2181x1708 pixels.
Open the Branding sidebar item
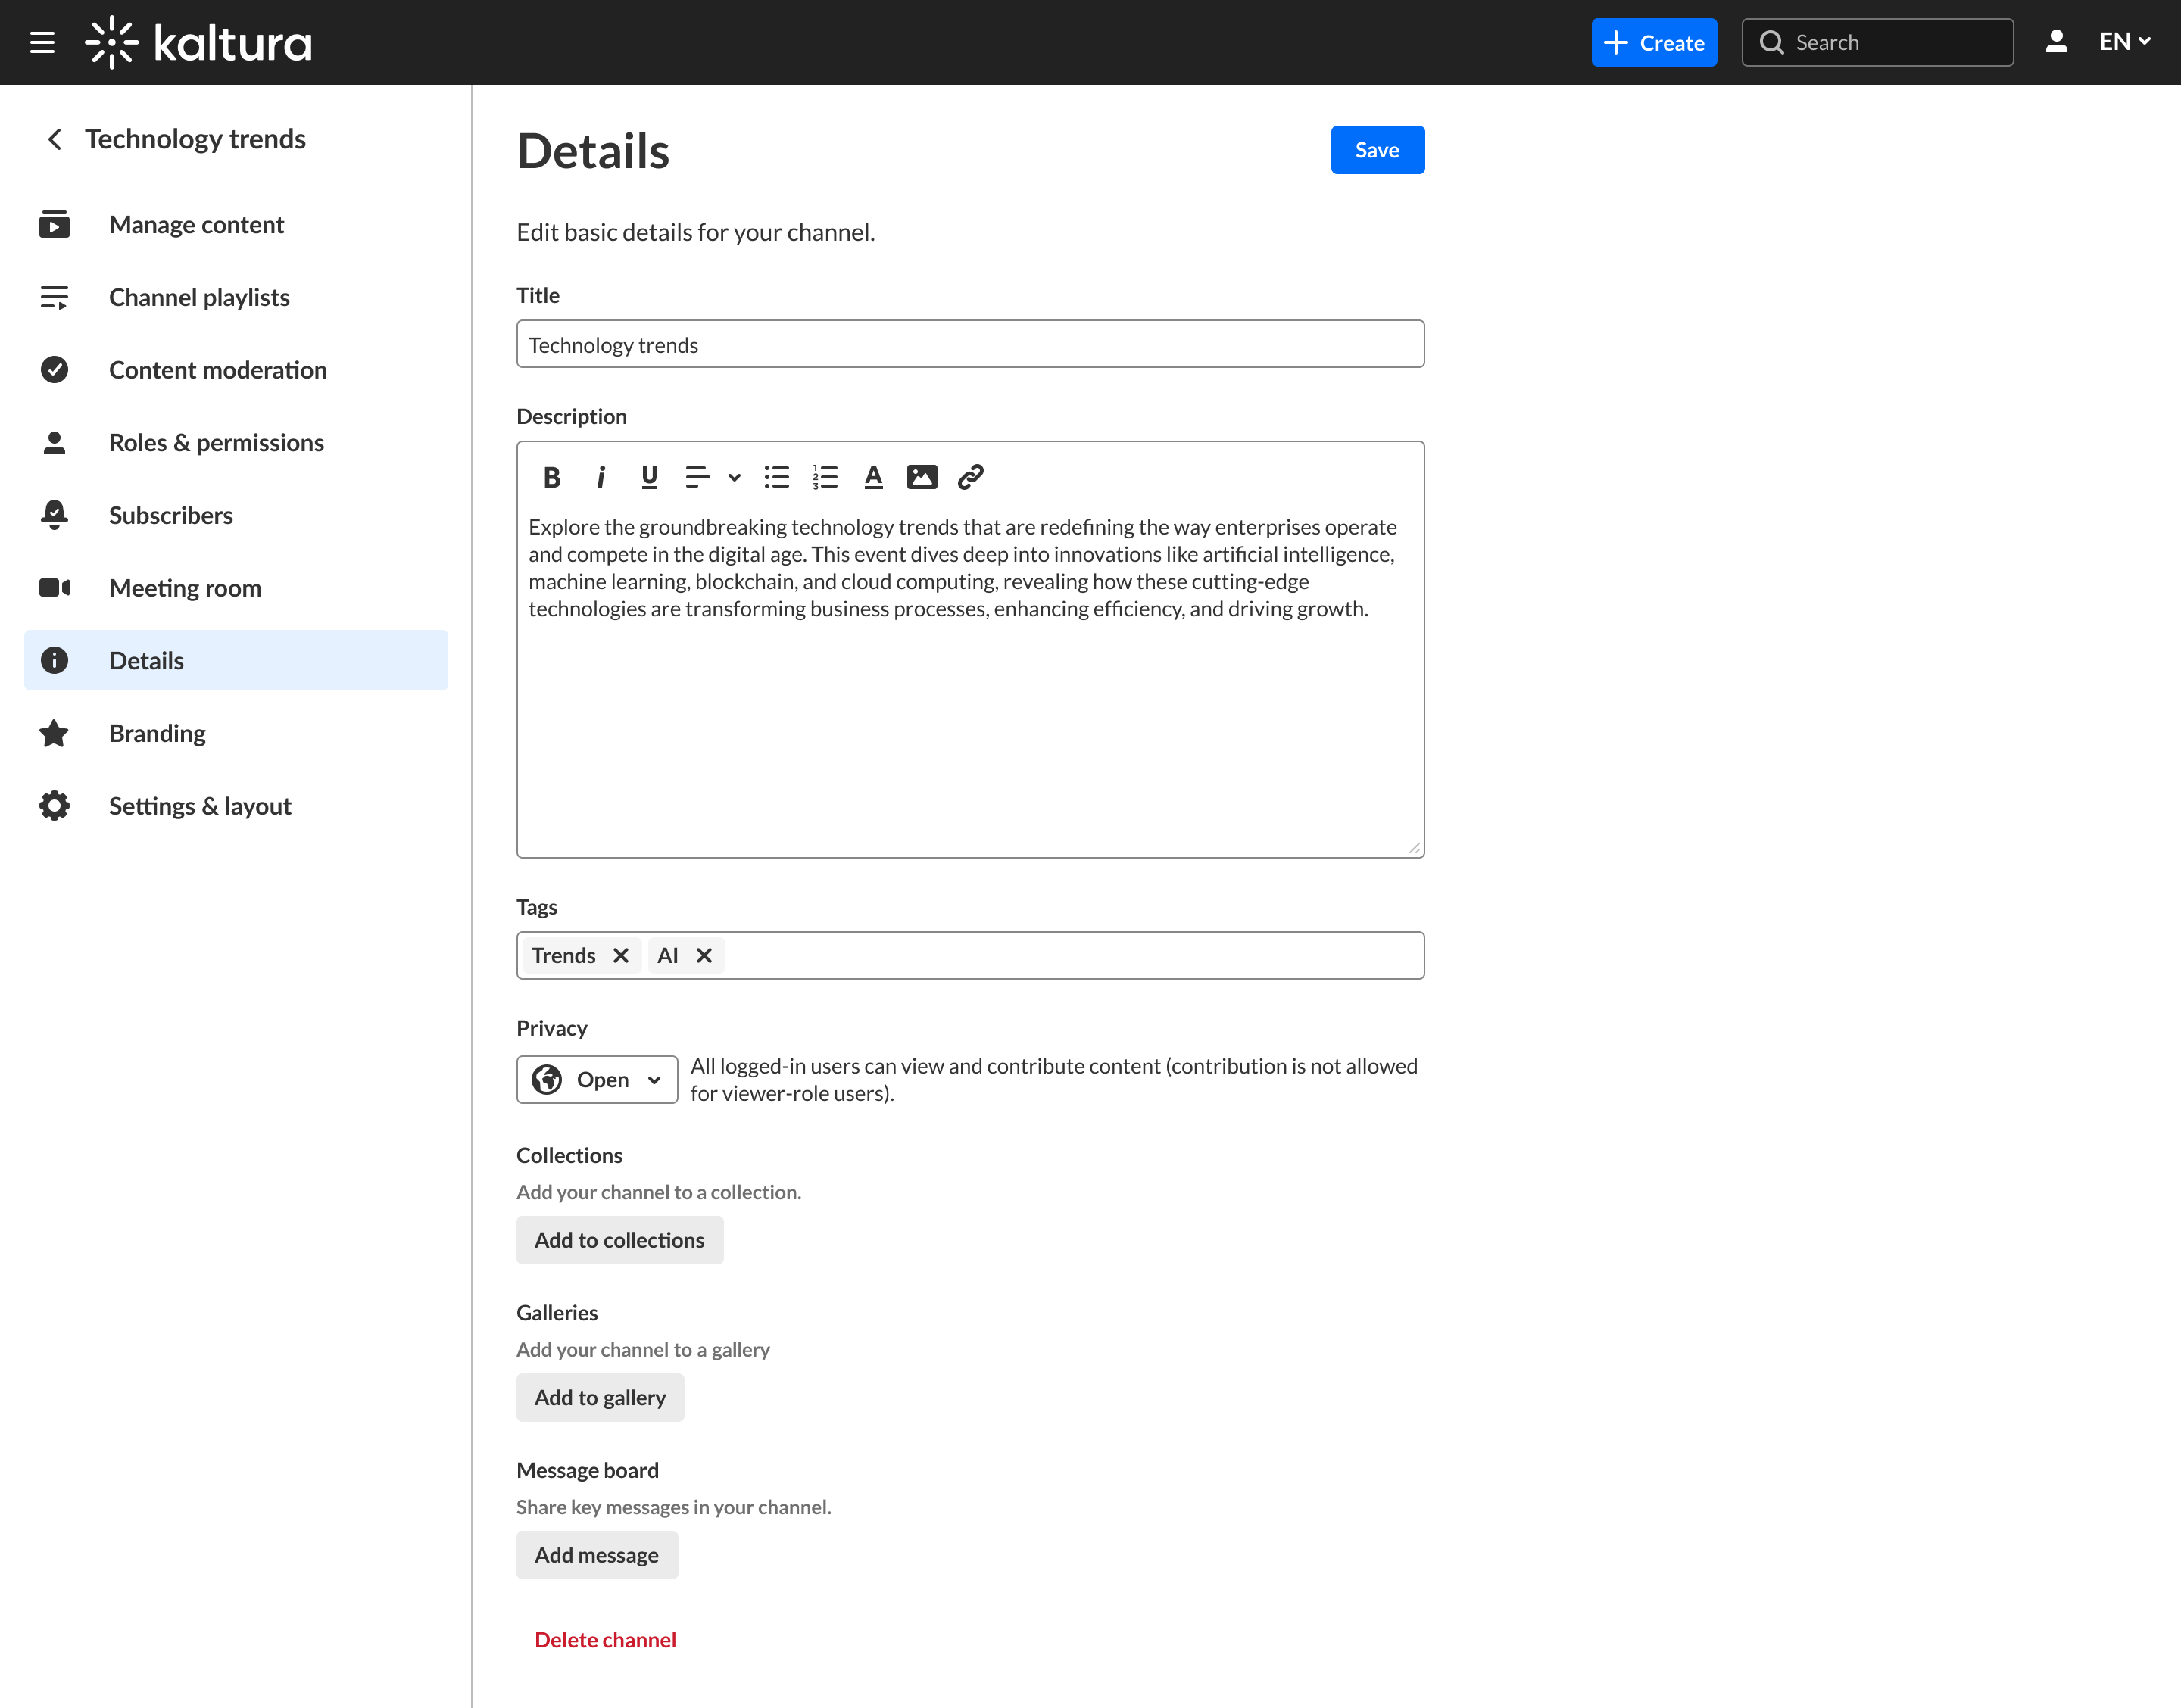tap(157, 733)
